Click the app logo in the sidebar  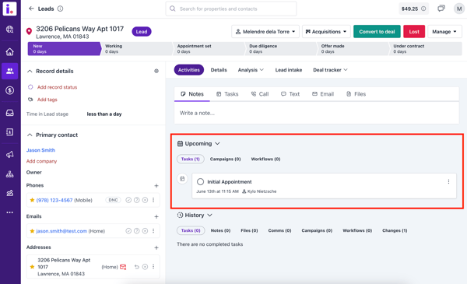pyautogui.click(x=9, y=9)
